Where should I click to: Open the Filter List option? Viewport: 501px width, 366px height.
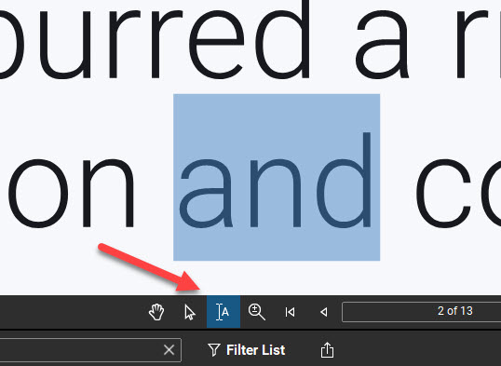click(x=247, y=349)
